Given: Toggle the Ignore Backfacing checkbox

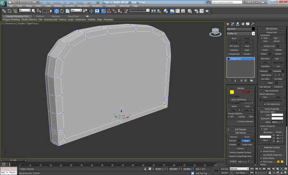Looking at the screenshot, I should (229, 99).
